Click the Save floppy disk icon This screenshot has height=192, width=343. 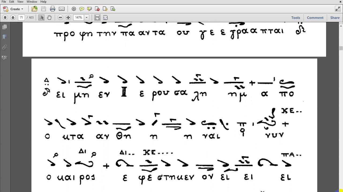(44, 9)
